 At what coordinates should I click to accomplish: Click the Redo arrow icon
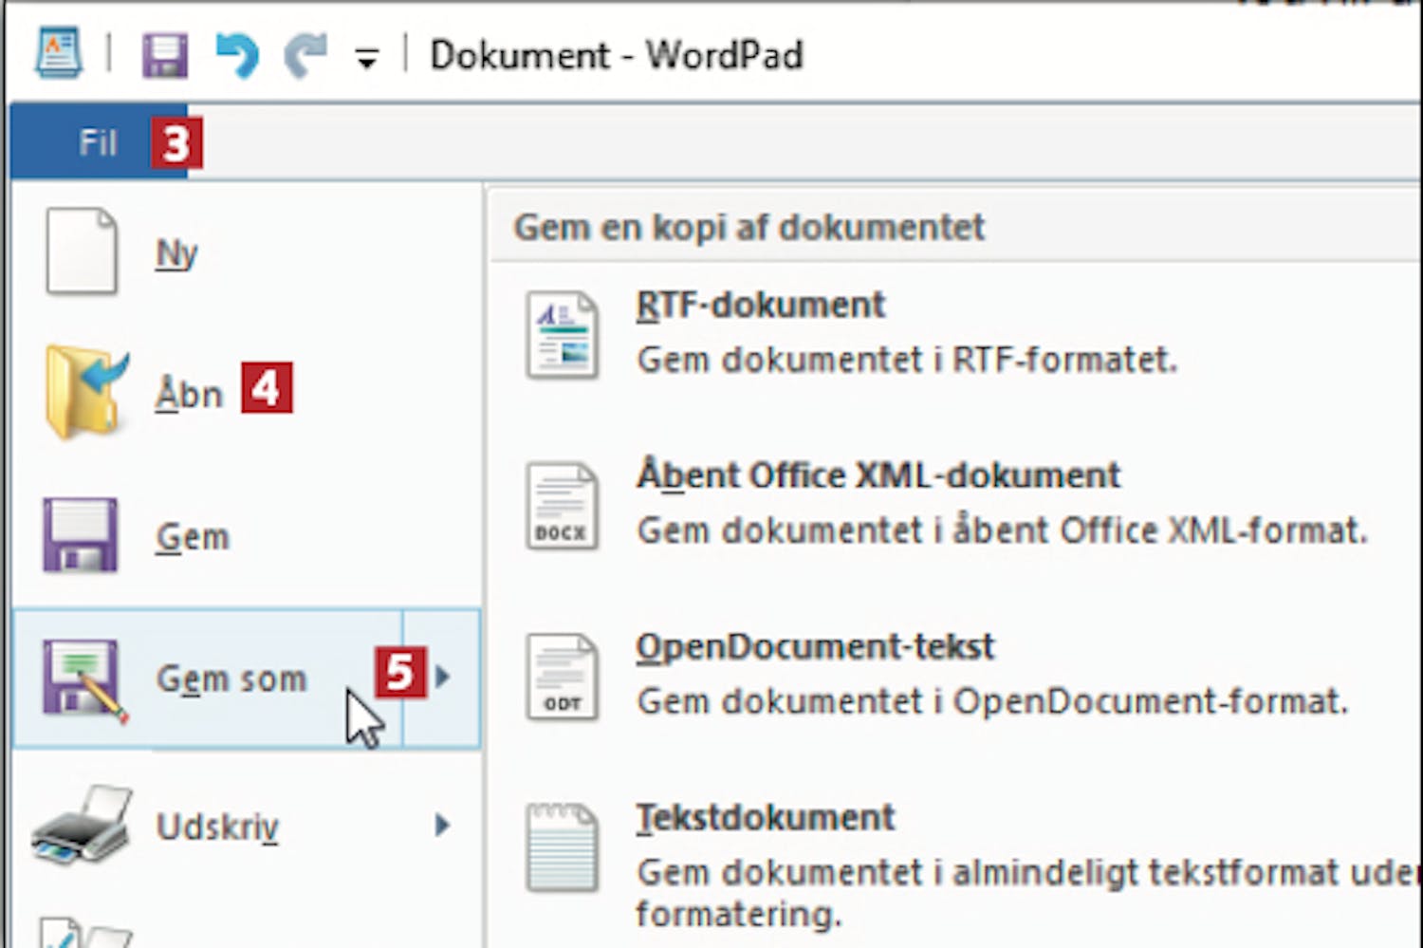click(x=305, y=55)
